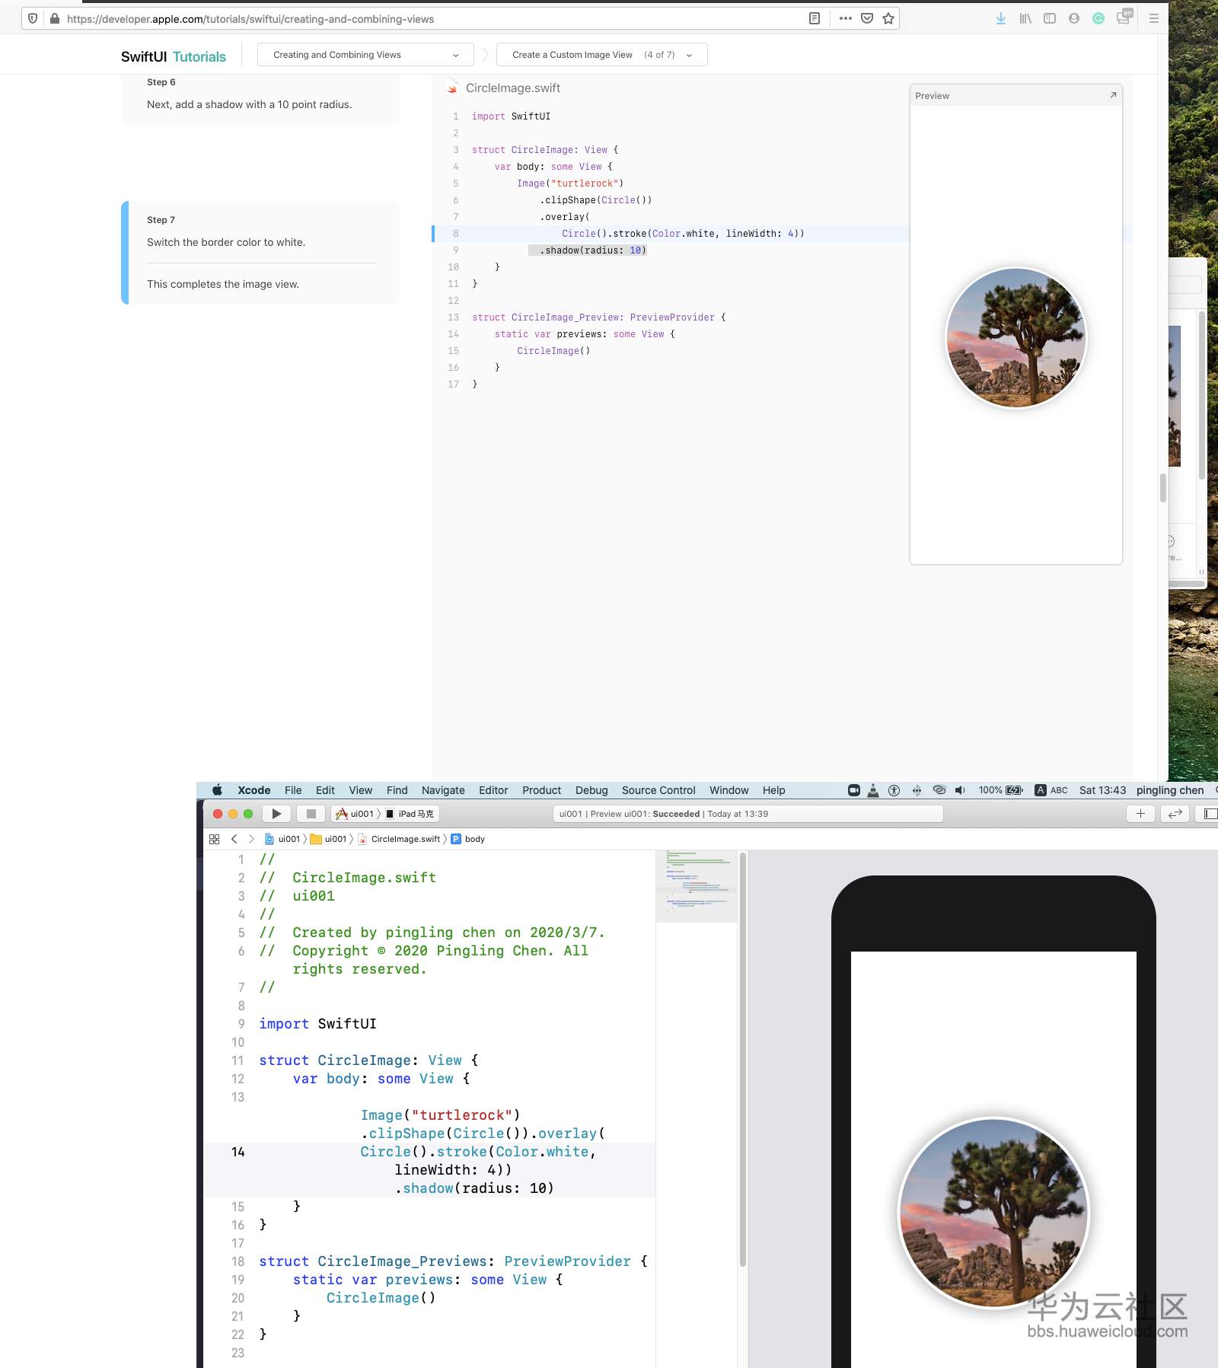Expand tutorial Preview panel arrow
The image size is (1218, 1368).
coord(1113,95)
